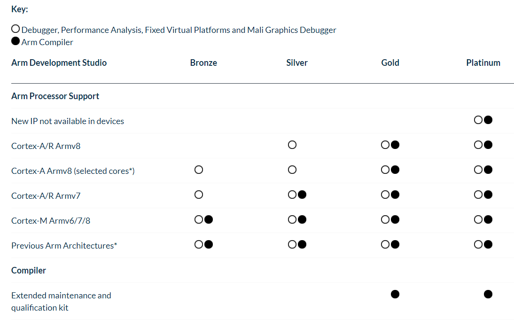This screenshot has width=514, height=320.
Task: Select the Gold column header
Action: pos(390,63)
